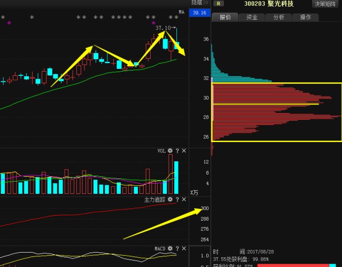342x267 pixels.
Task: Click the 37.55处获利盘 99.88% text
Action: 241,259
